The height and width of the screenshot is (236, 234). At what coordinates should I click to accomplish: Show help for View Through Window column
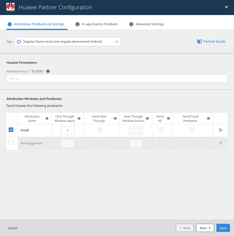[x=147, y=119]
